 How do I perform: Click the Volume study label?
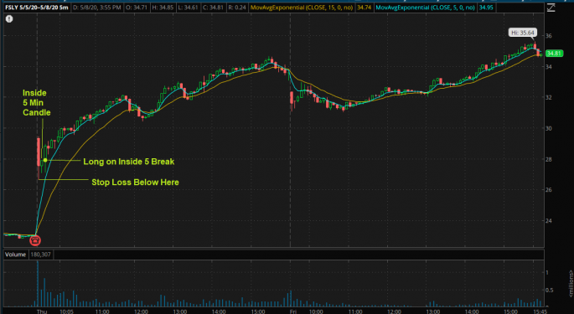15,255
